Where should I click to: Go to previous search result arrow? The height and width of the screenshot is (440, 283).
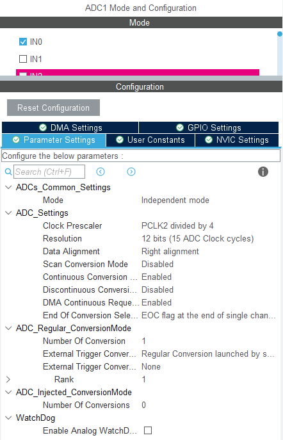click(x=101, y=172)
